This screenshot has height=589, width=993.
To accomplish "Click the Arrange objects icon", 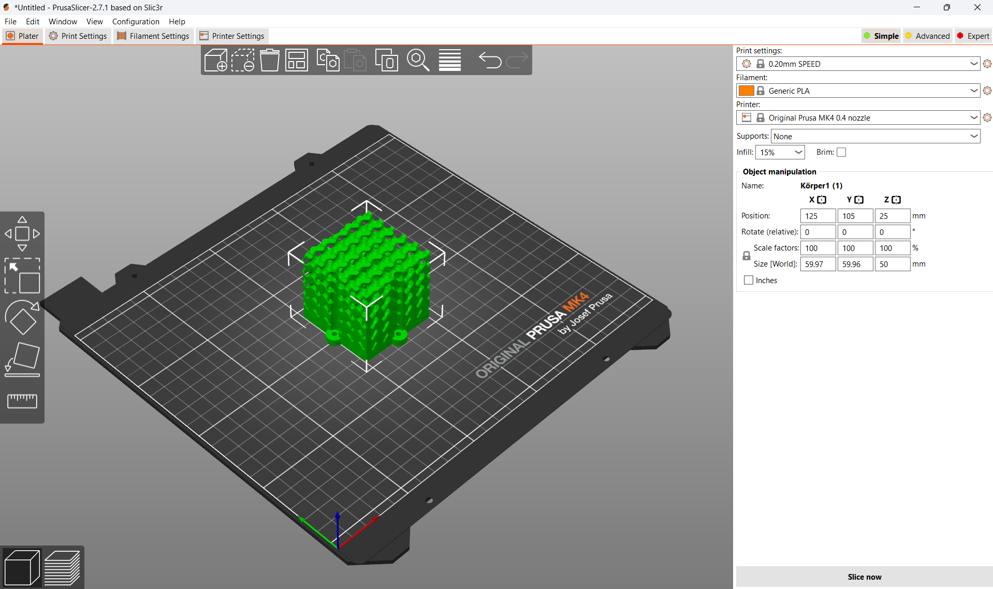I will (x=297, y=60).
